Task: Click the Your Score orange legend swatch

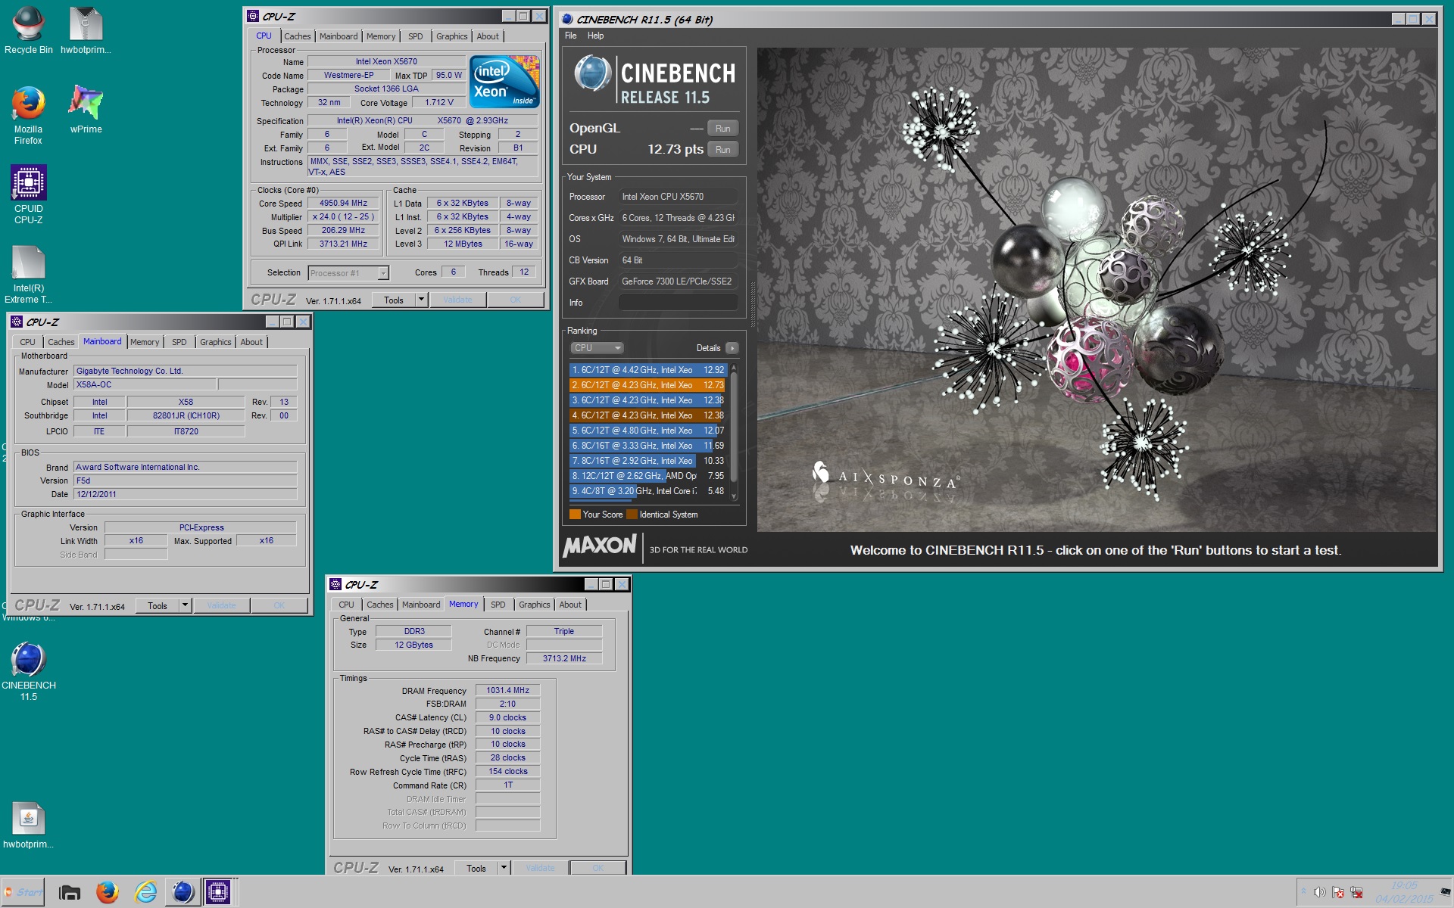Action: [575, 515]
